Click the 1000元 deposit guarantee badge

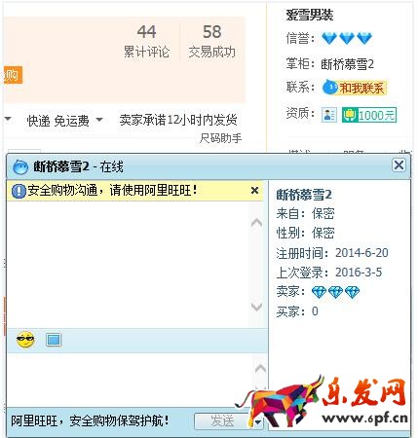tap(369, 115)
